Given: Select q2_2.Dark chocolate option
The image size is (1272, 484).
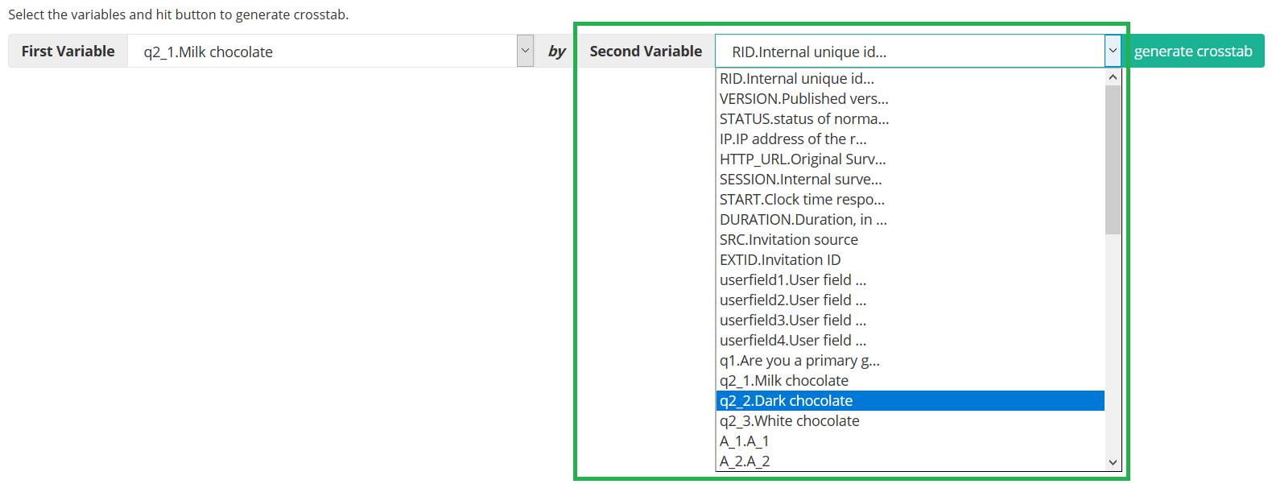Looking at the screenshot, I should (786, 400).
